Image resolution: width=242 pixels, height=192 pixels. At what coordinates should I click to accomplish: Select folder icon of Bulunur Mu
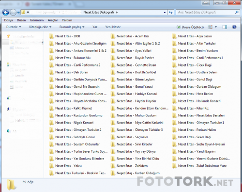coord(51,58)
